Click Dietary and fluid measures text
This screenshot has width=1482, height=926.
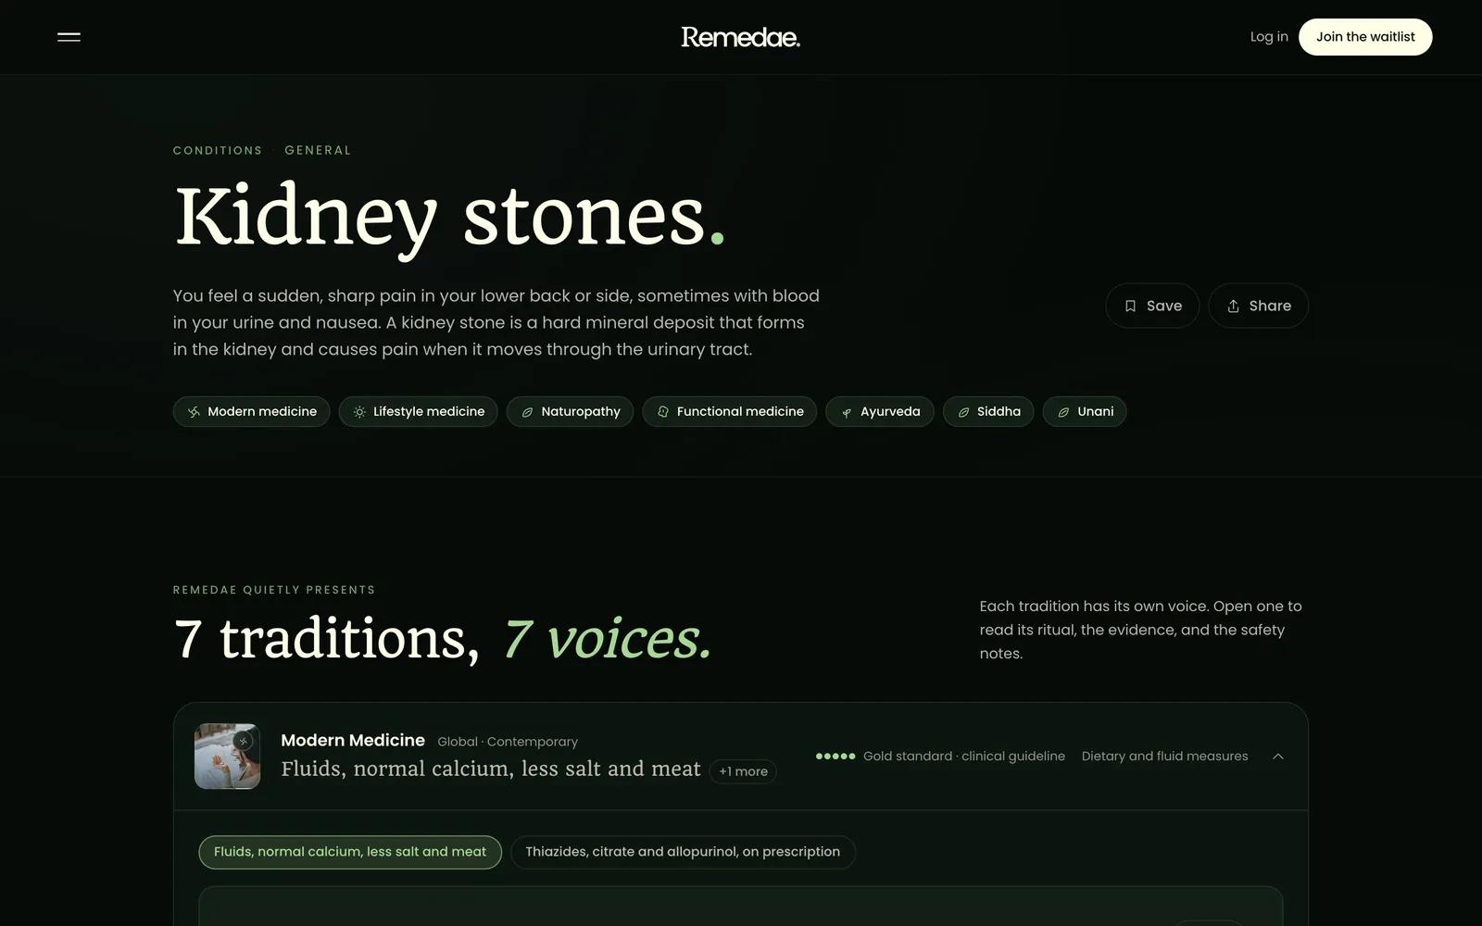pos(1164,757)
